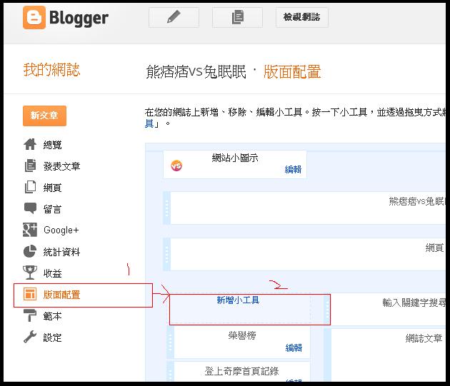Click the 檢視網誌 button
Viewport: 450px width, 386px height.
[x=302, y=18]
